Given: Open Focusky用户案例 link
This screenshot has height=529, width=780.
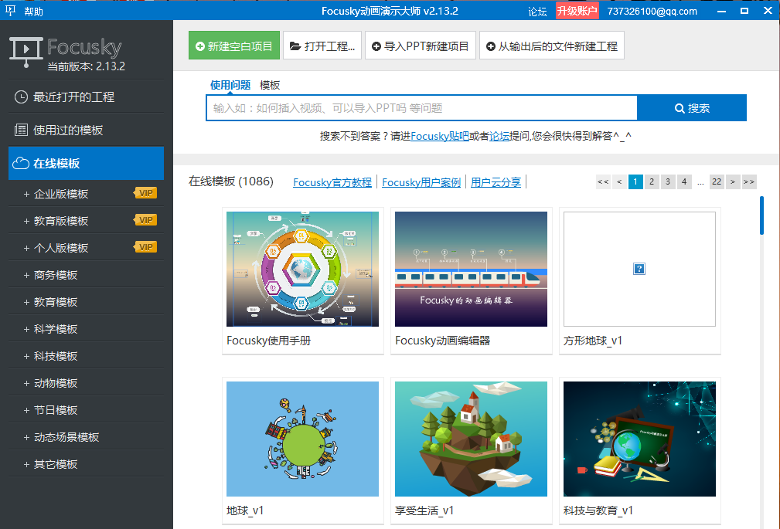Looking at the screenshot, I should click(421, 182).
